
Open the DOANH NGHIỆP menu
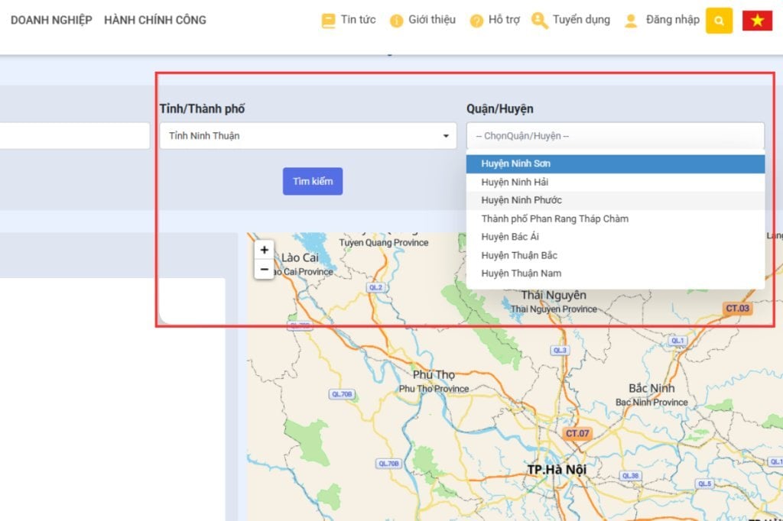[51, 20]
